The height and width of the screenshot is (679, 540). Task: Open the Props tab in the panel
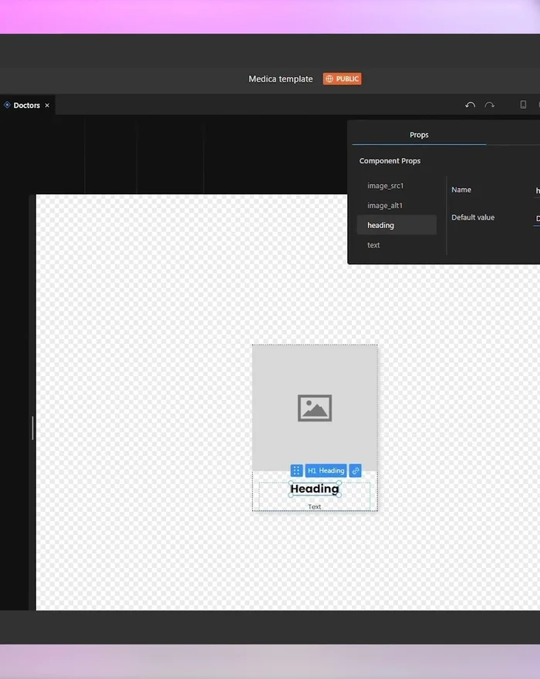[x=419, y=135]
